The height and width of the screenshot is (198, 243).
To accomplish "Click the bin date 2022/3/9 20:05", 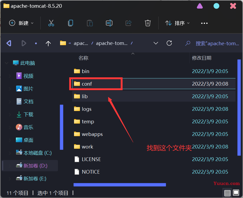I will point(210,71).
